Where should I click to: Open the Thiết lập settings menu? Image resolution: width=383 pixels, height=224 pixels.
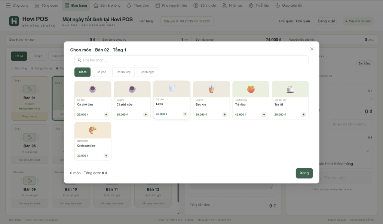(x=259, y=5)
